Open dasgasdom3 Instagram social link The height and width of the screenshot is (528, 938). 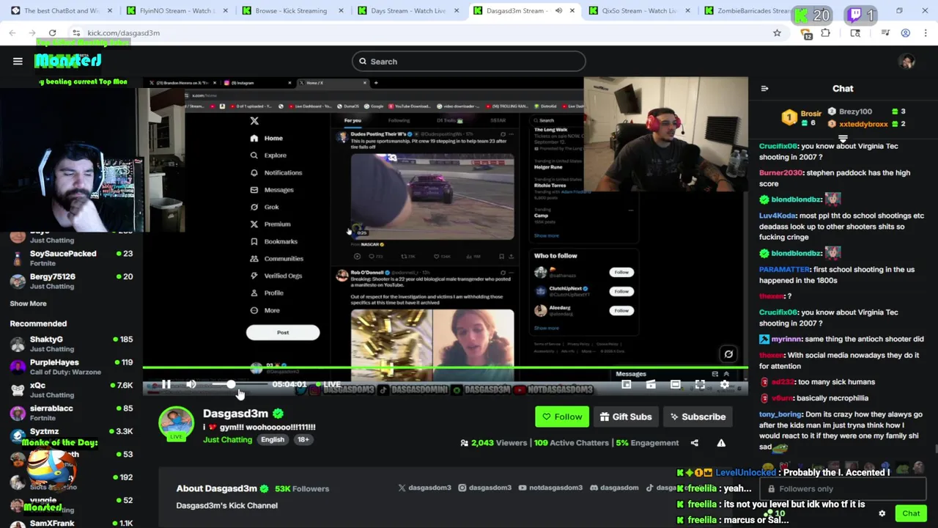484,488
